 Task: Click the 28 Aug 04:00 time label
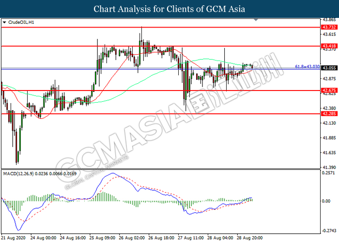(x=220, y=238)
